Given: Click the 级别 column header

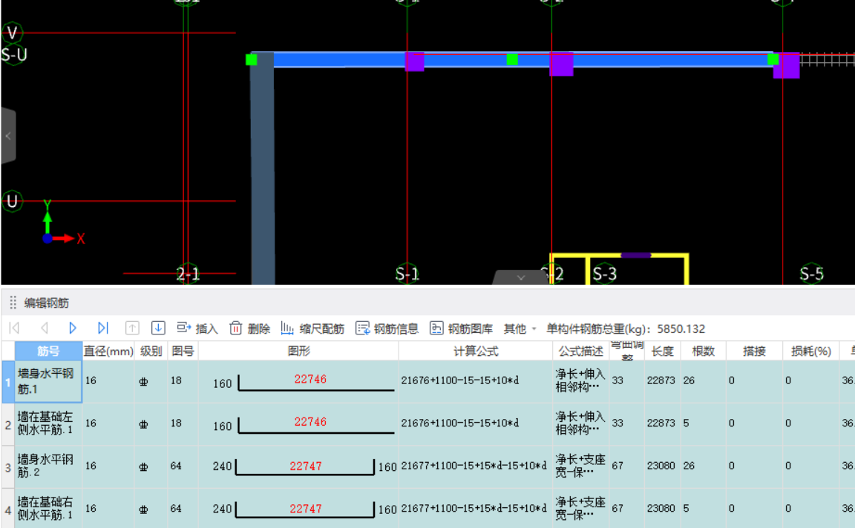Looking at the screenshot, I should click(x=151, y=352).
